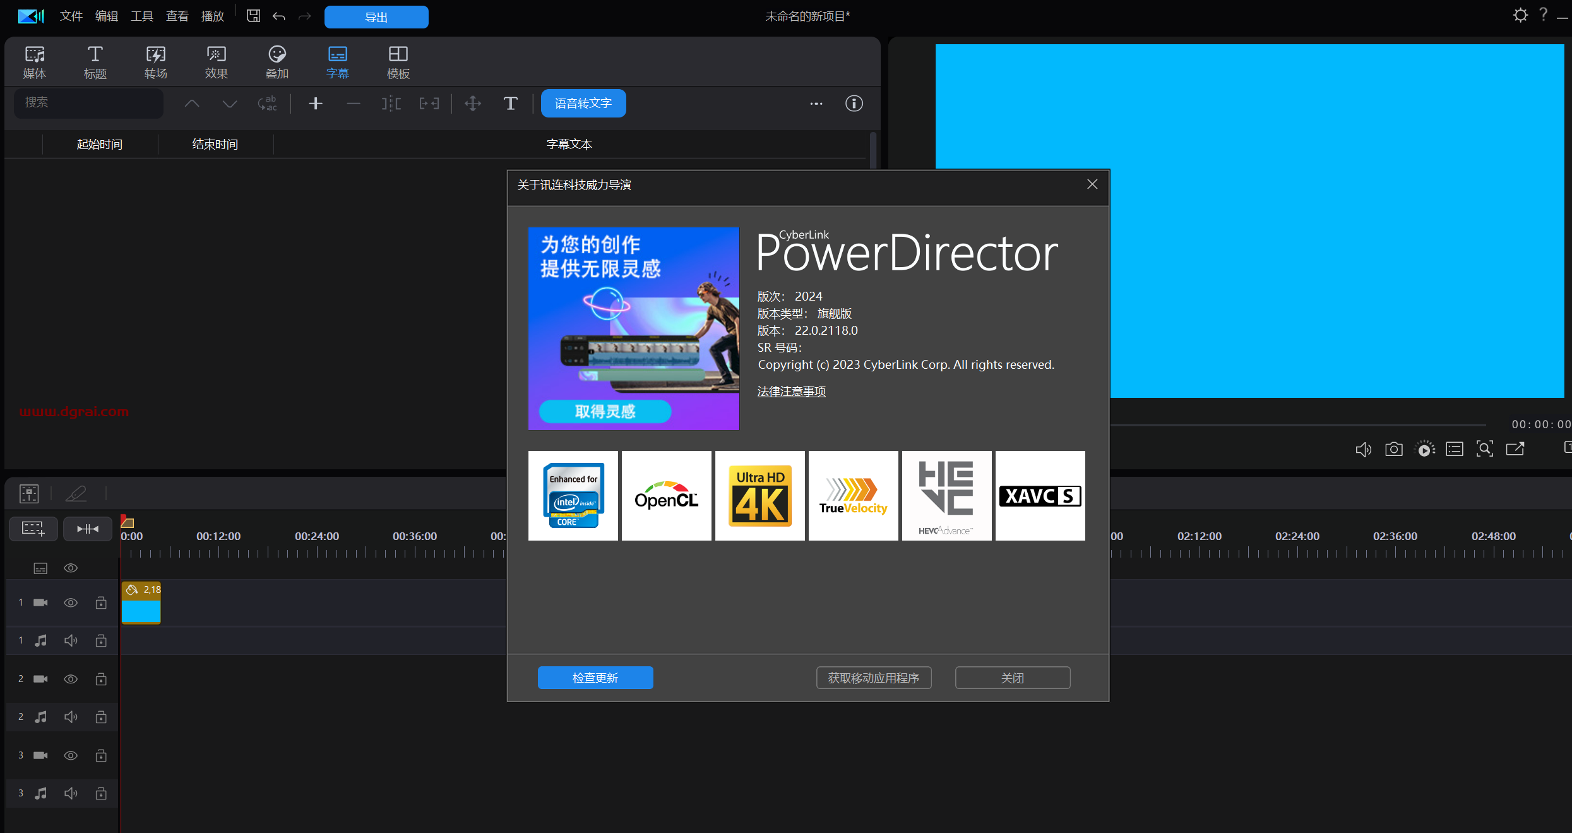Lock video track 1

101,602
